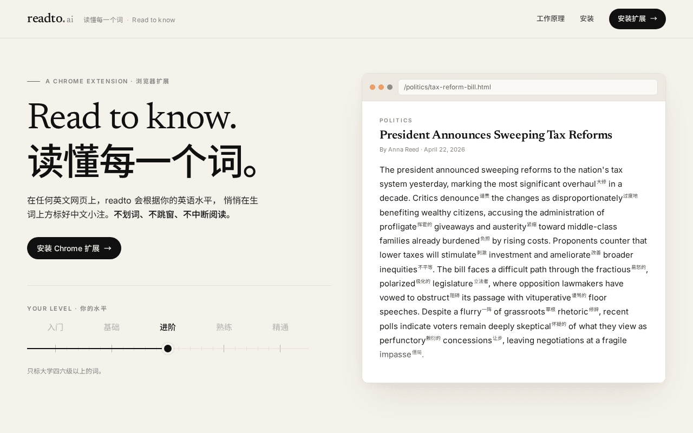Viewport: 693px width, 433px height.
Task: Select the 基础 level
Action: (x=112, y=327)
